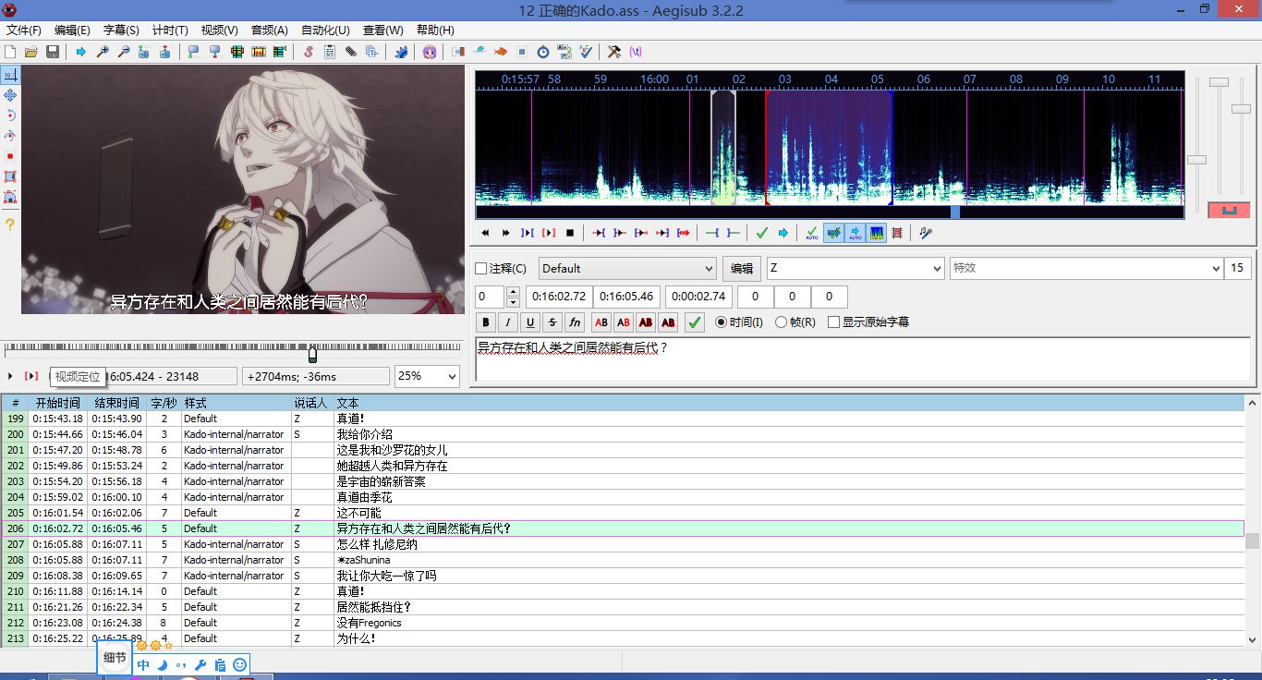Image resolution: width=1262 pixels, height=680 pixels.
Task: Click the 视频定位 button
Action: pyautogui.click(x=78, y=376)
